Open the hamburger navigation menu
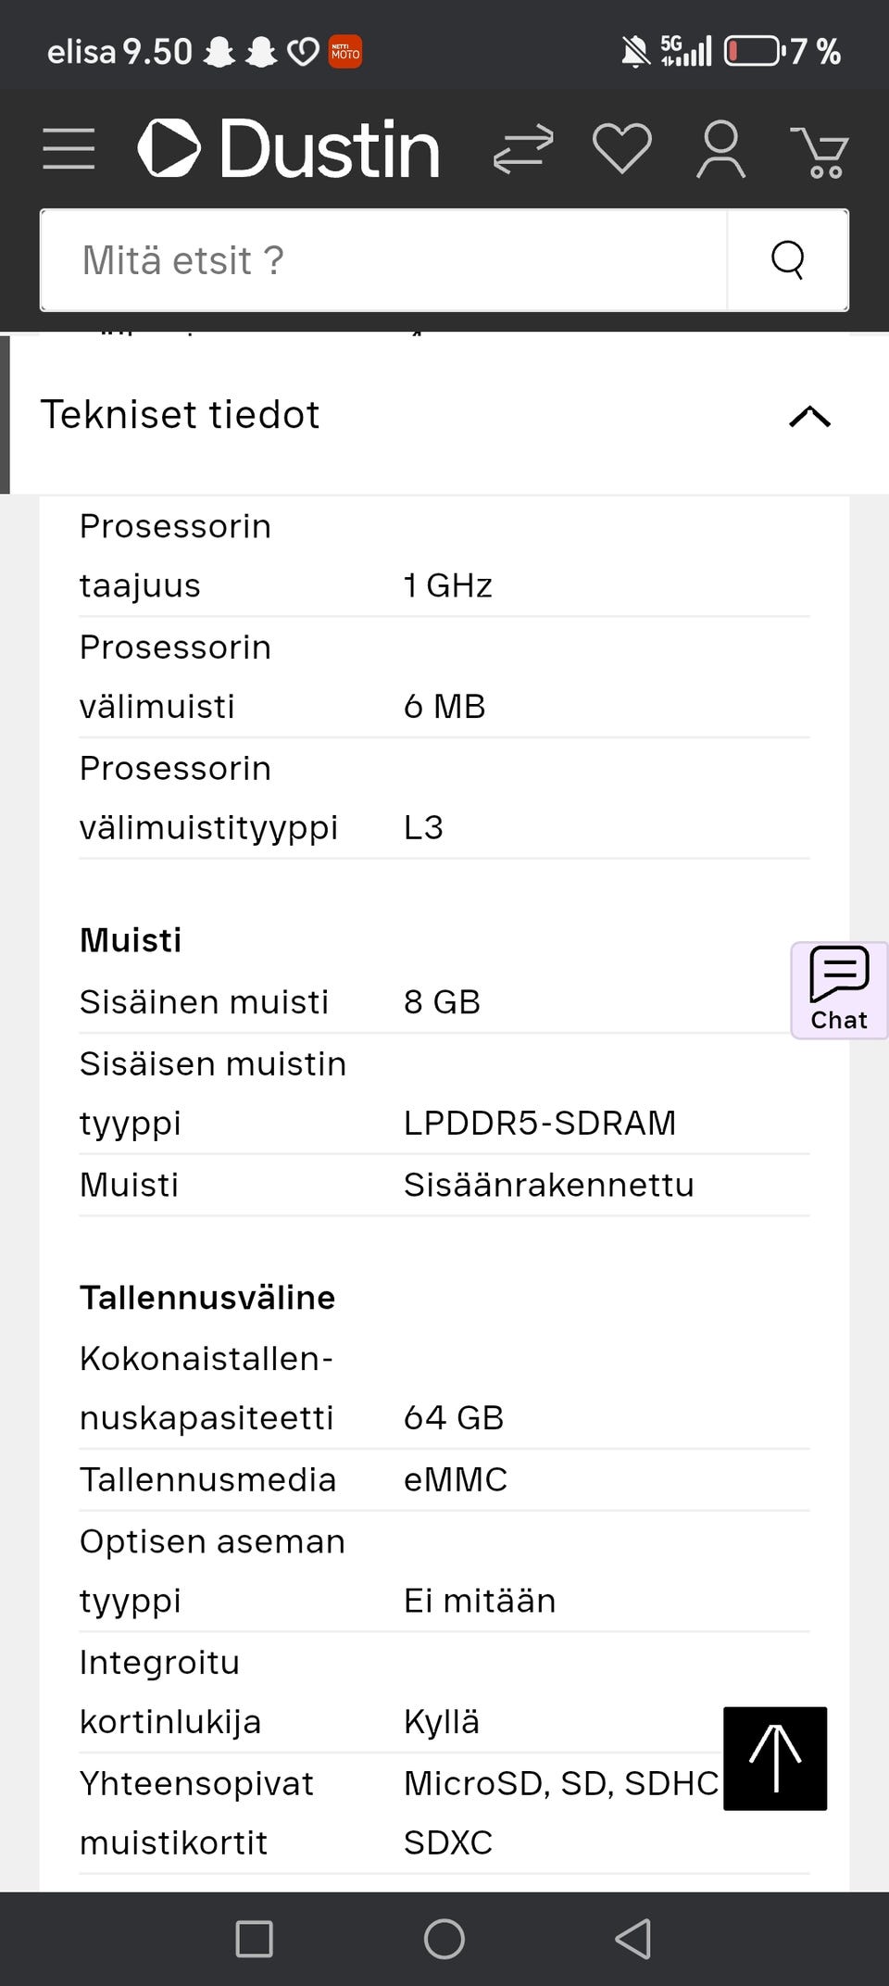The width and height of the screenshot is (889, 1986). [x=69, y=149]
